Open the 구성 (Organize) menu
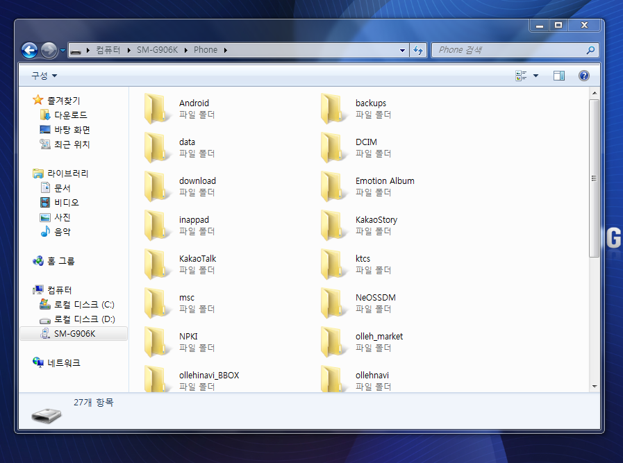This screenshot has height=463, width=623. [44, 76]
